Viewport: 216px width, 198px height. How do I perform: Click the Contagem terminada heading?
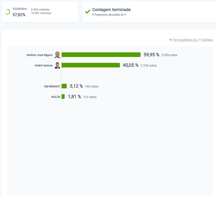coord(111,10)
